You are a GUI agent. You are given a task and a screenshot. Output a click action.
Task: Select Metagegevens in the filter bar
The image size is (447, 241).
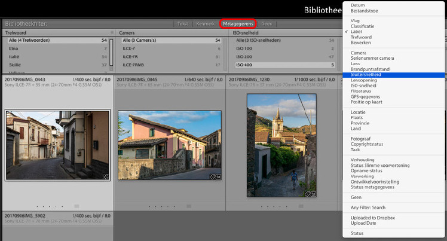(x=238, y=24)
